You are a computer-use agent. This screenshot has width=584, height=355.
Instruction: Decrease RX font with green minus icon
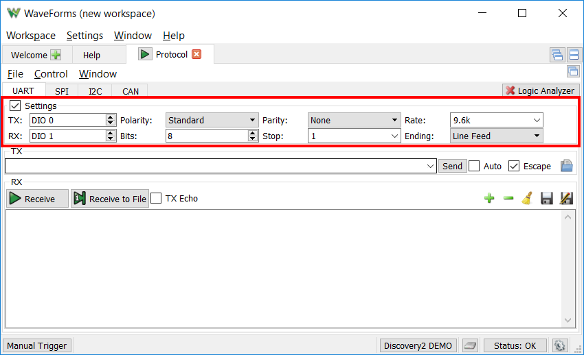click(x=508, y=198)
